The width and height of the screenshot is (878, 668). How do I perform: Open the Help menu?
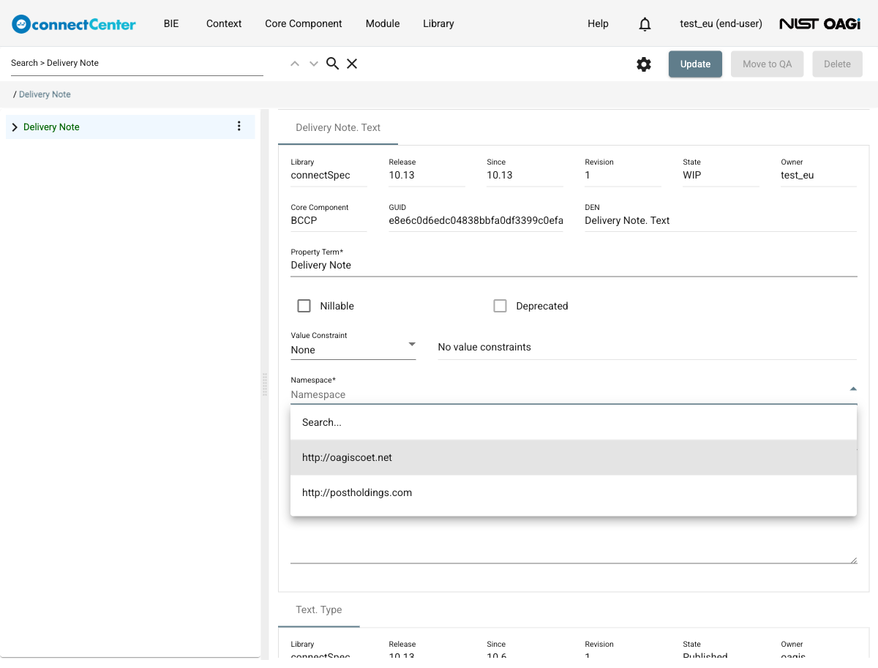point(598,23)
